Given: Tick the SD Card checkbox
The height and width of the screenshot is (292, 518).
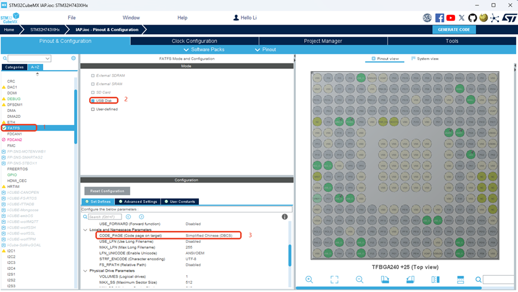Looking at the screenshot, I should (x=93, y=92).
